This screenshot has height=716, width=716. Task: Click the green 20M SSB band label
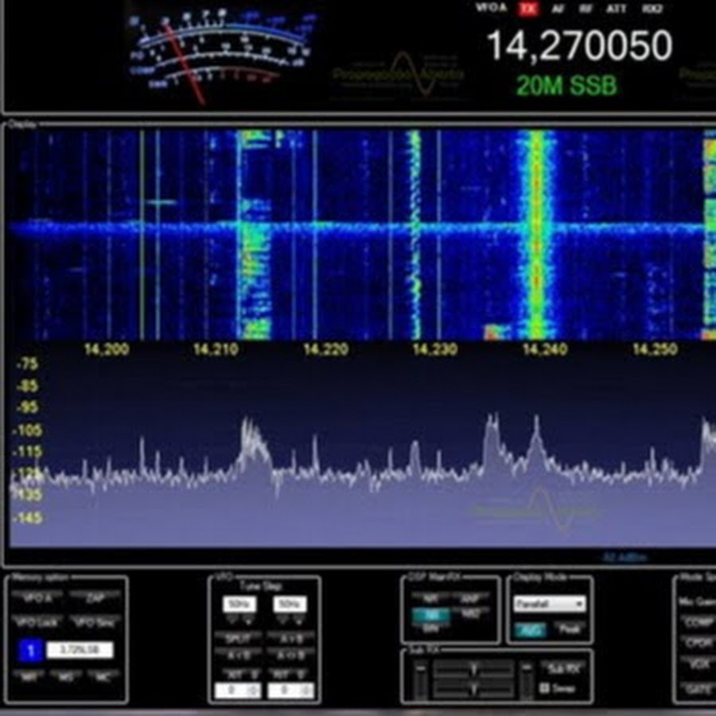pyautogui.click(x=566, y=85)
